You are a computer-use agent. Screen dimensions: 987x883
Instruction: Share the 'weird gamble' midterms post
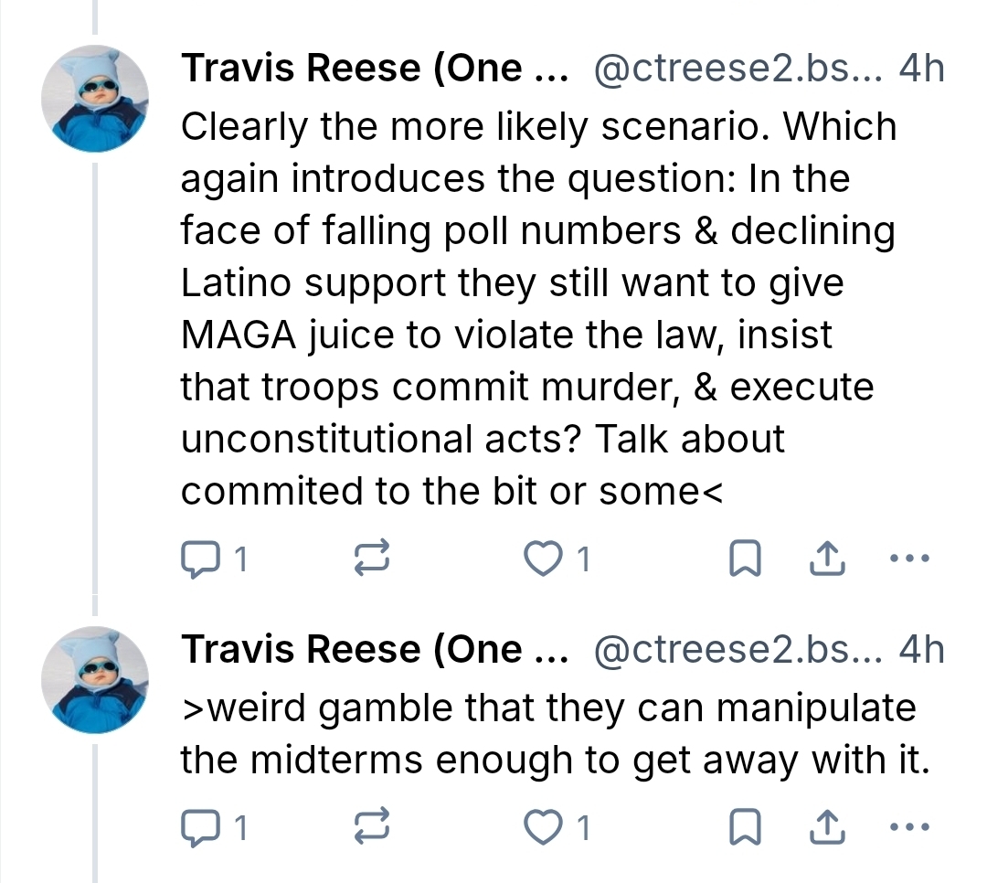[x=825, y=828]
